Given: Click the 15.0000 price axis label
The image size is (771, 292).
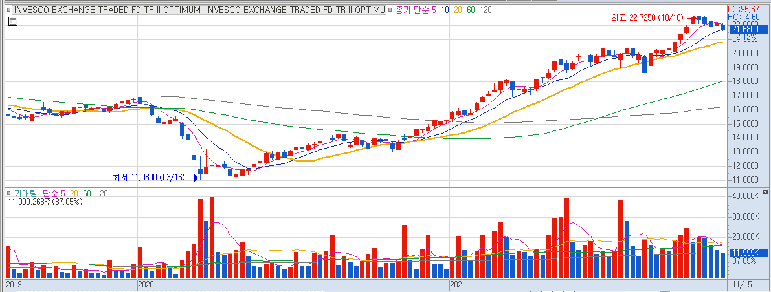Looking at the screenshot, I should click(x=747, y=124).
